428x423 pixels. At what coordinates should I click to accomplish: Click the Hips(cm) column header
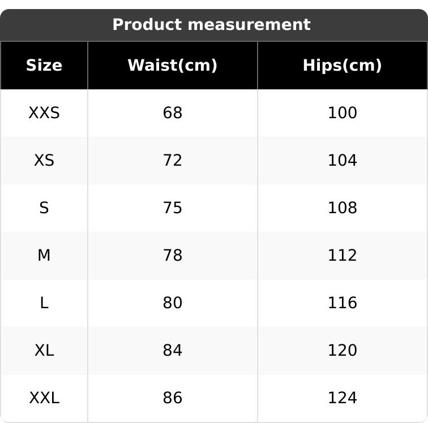(x=343, y=66)
